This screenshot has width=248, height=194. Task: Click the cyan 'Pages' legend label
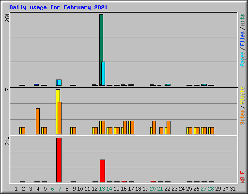(243, 59)
